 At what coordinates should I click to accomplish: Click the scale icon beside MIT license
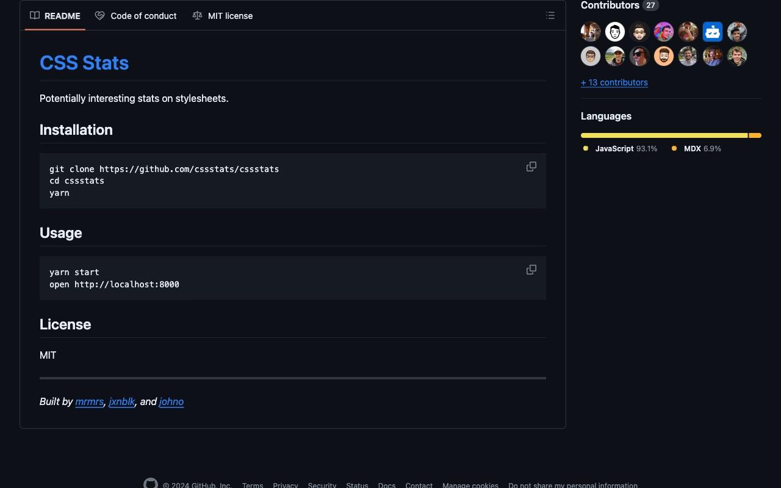pyautogui.click(x=197, y=15)
